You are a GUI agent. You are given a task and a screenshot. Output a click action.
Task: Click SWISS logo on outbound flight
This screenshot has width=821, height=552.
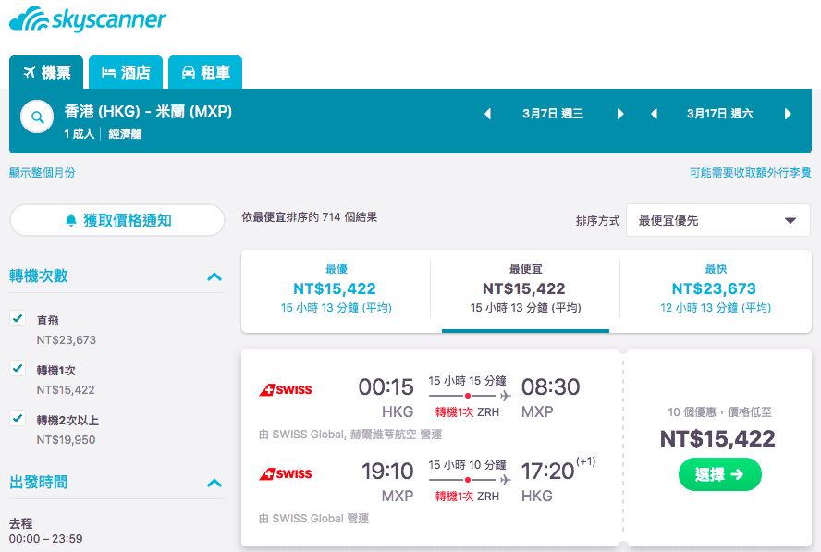point(286,389)
